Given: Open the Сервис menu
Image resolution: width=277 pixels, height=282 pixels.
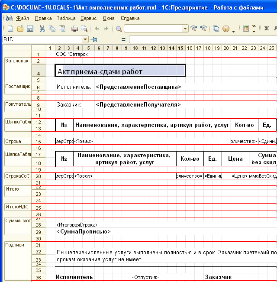Looking at the screenshot, I should tap(89, 18).
